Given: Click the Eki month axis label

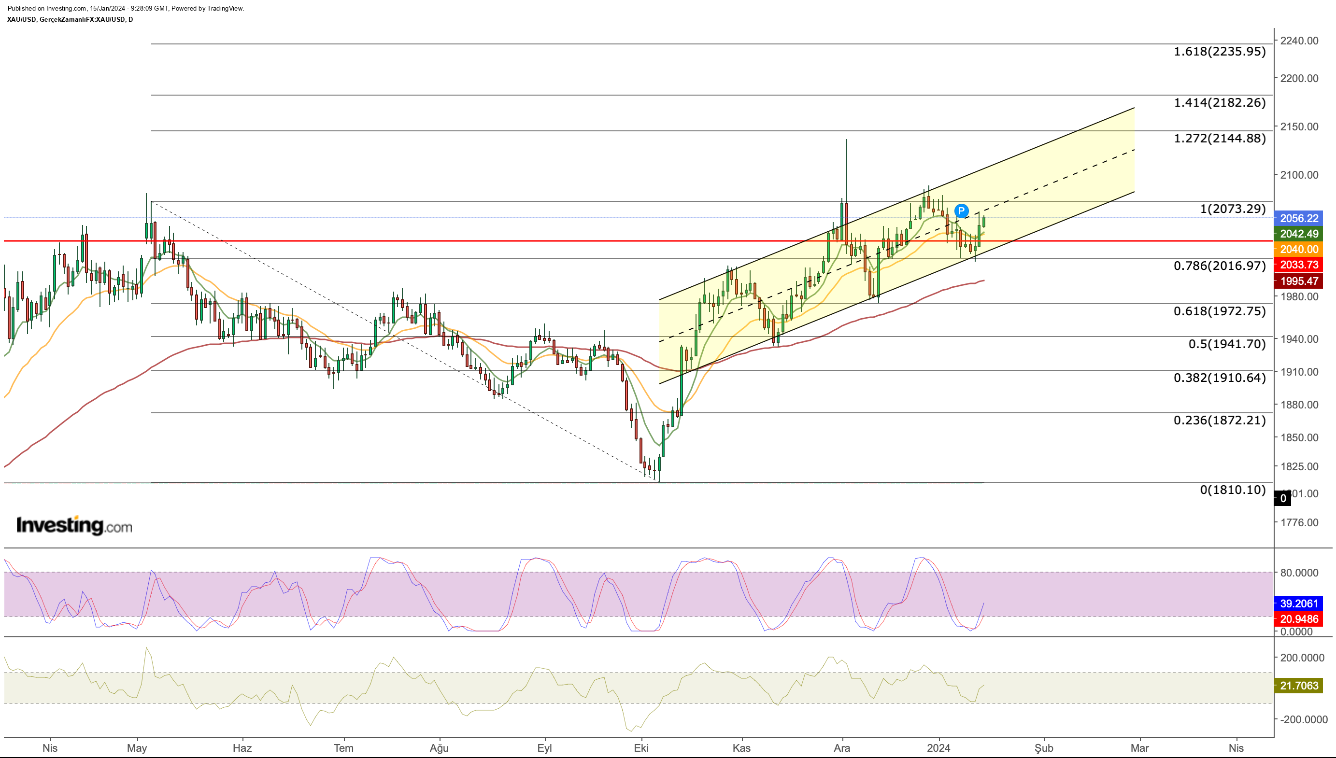Looking at the screenshot, I should (641, 748).
